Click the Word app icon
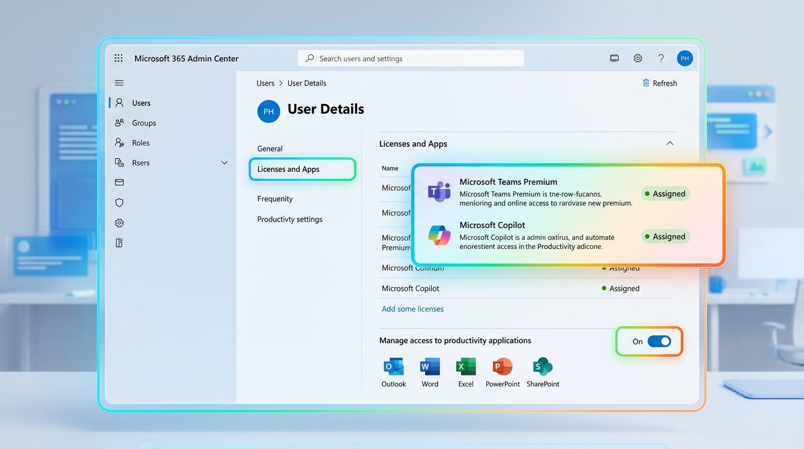The image size is (804, 449). pos(429,367)
